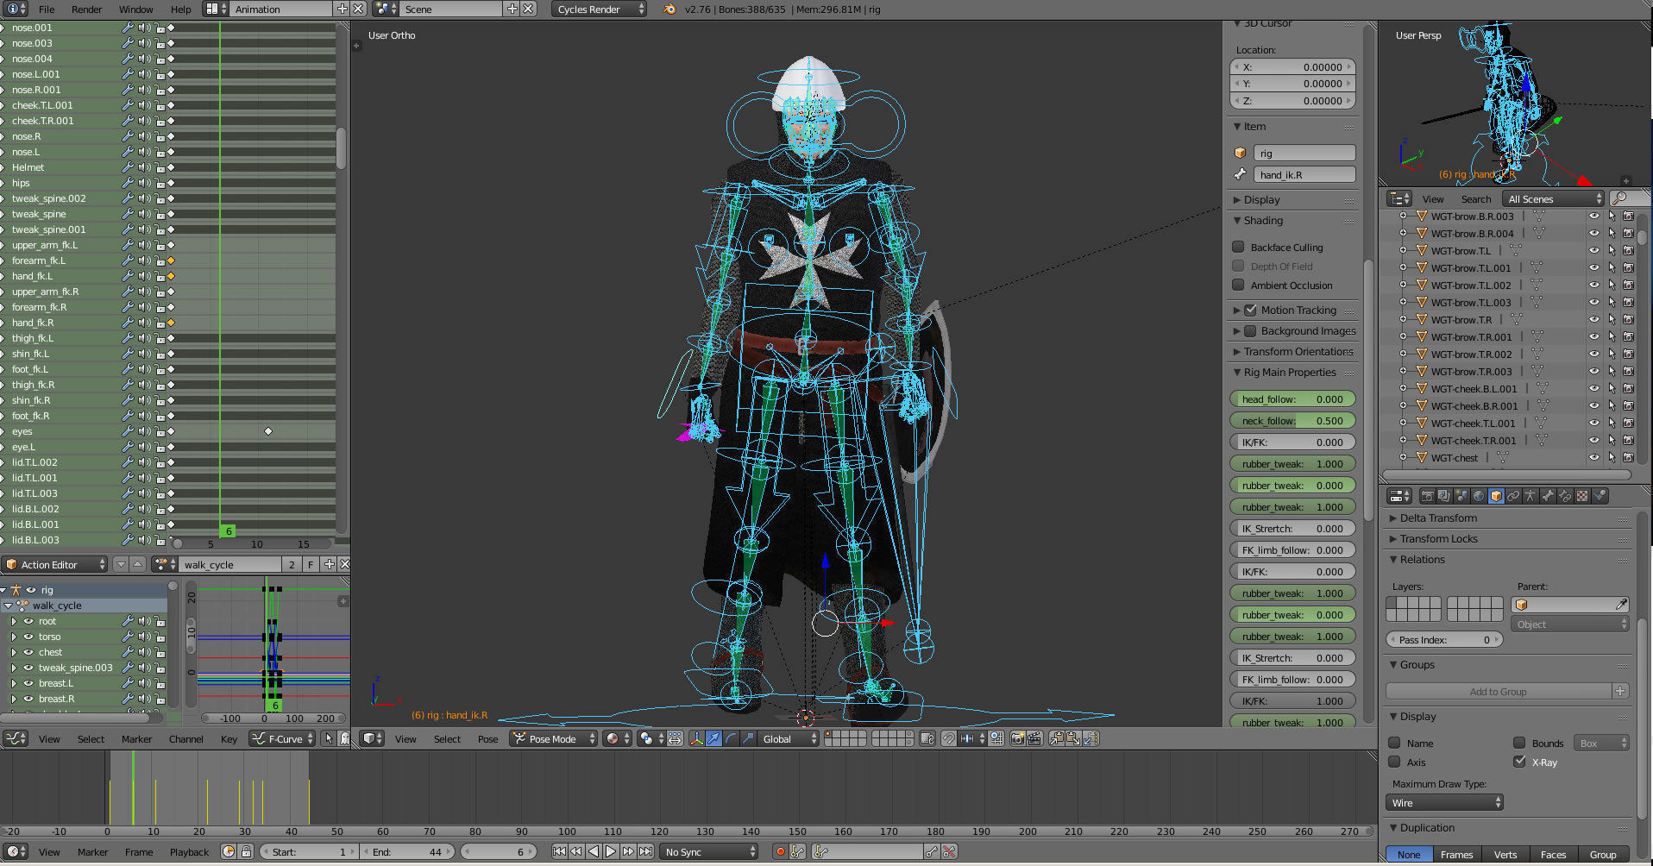Collapse the Rig Main Properties panel

coord(1289,372)
